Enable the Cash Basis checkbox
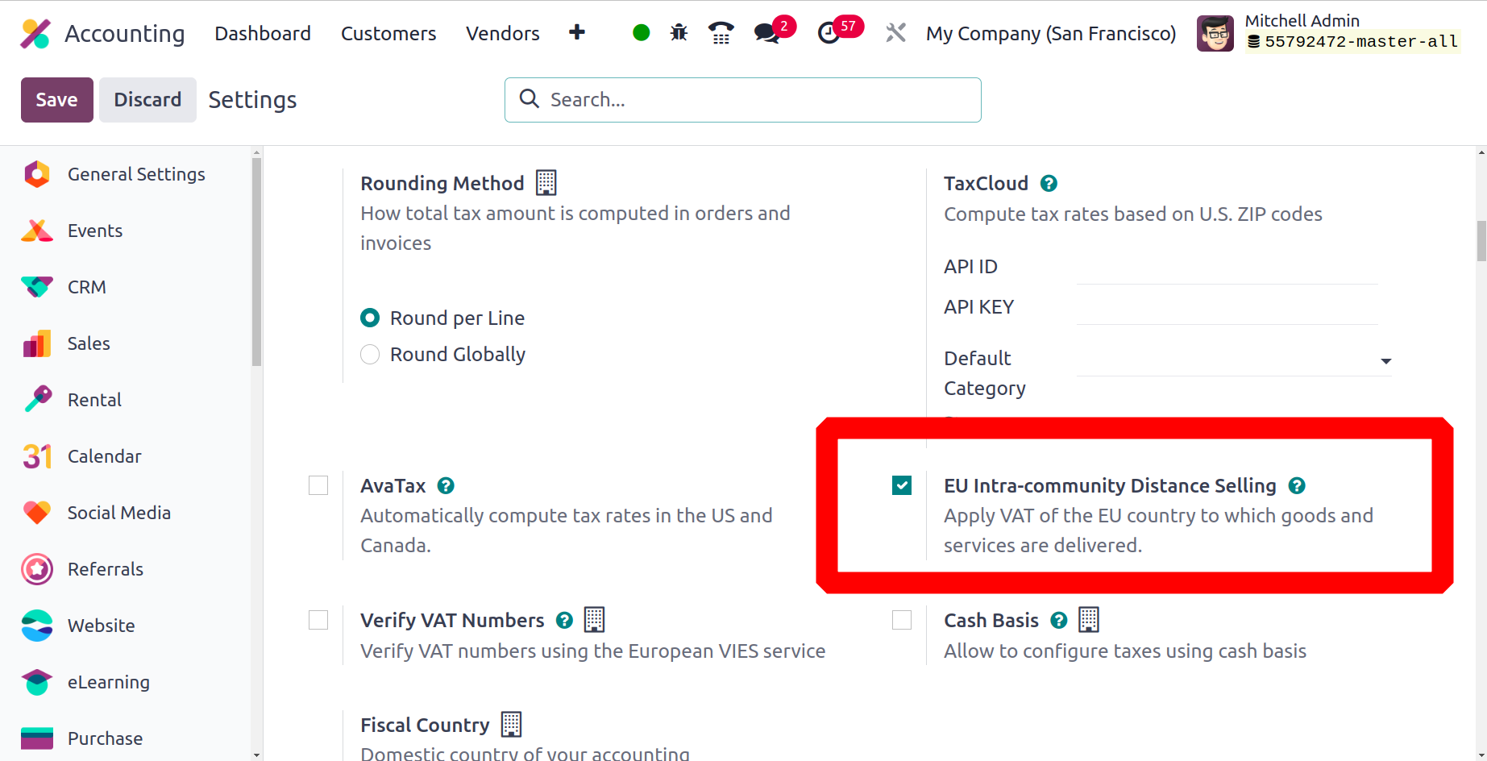Image resolution: width=1487 pixels, height=761 pixels. (902, 620)
